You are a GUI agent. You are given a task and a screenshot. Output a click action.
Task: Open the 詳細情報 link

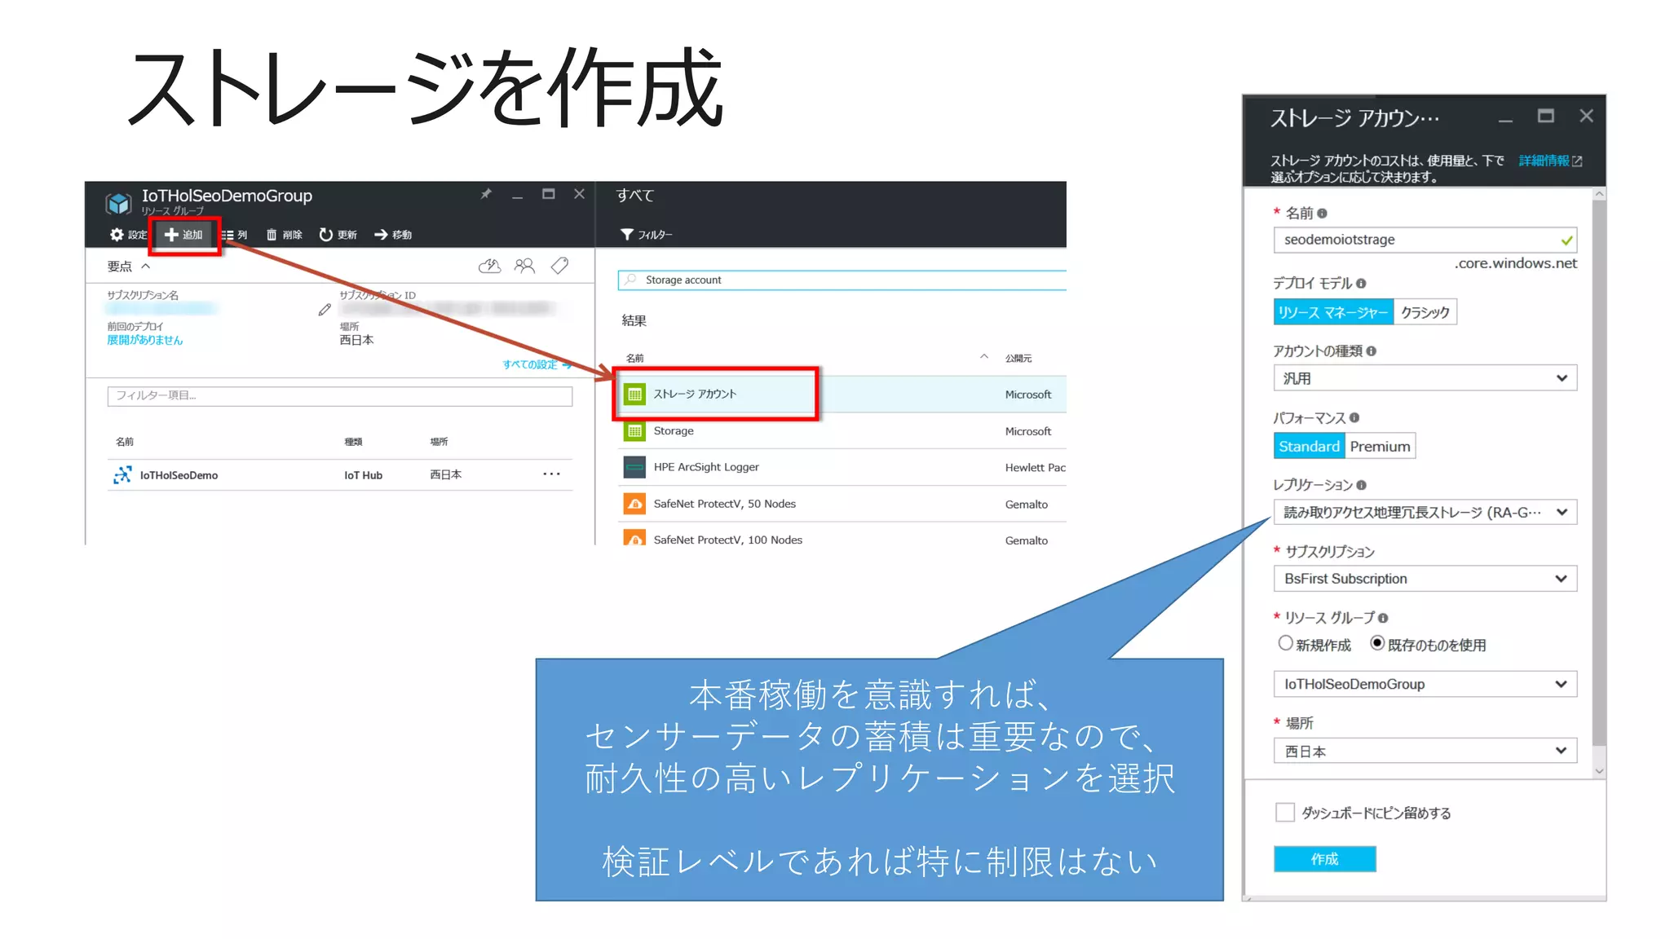pos(1549,161)
